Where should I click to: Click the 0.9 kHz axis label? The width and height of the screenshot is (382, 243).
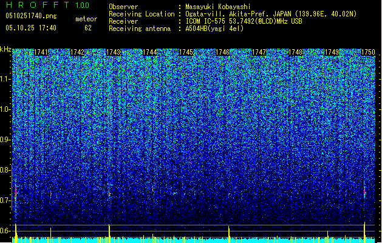(5, 140)
